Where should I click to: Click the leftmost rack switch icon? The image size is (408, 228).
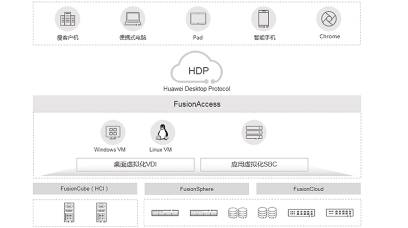click(x=165, y=213)
